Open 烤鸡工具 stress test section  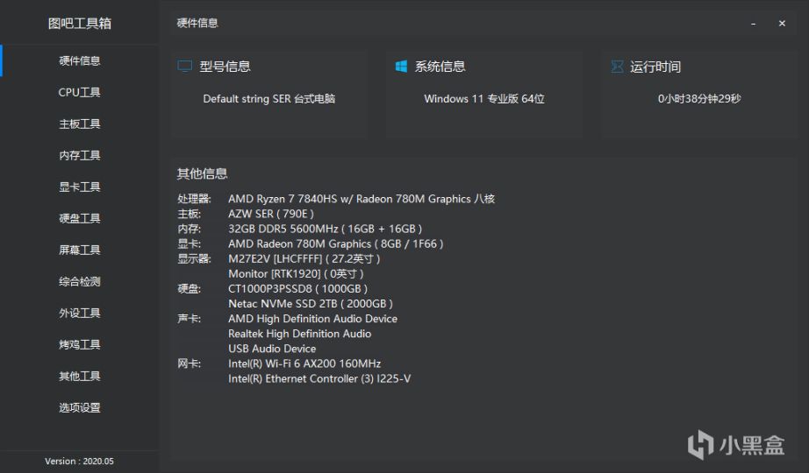[80, 344]
